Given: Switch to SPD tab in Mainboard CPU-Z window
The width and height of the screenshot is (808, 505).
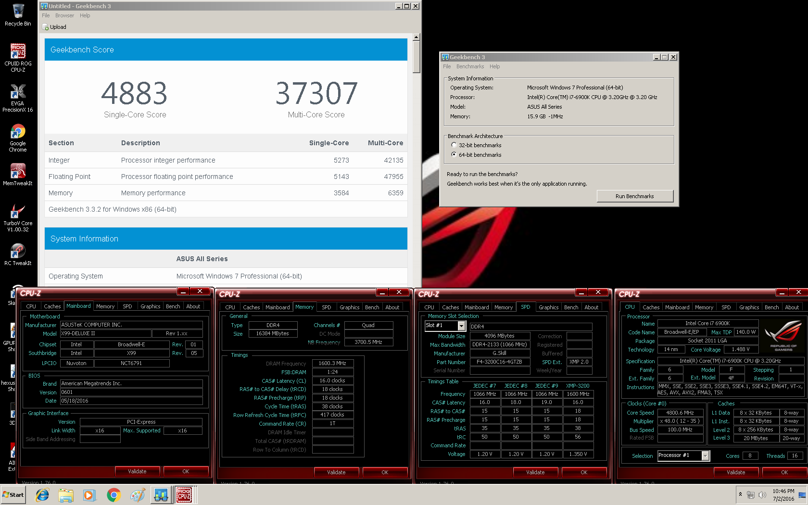Looking at the screenshot, I should (127, 306).
